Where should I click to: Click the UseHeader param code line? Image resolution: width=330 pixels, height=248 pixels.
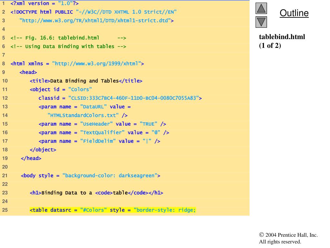pos(102,124)
